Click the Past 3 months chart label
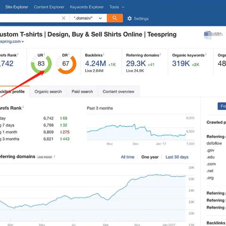 pos(100,108)
